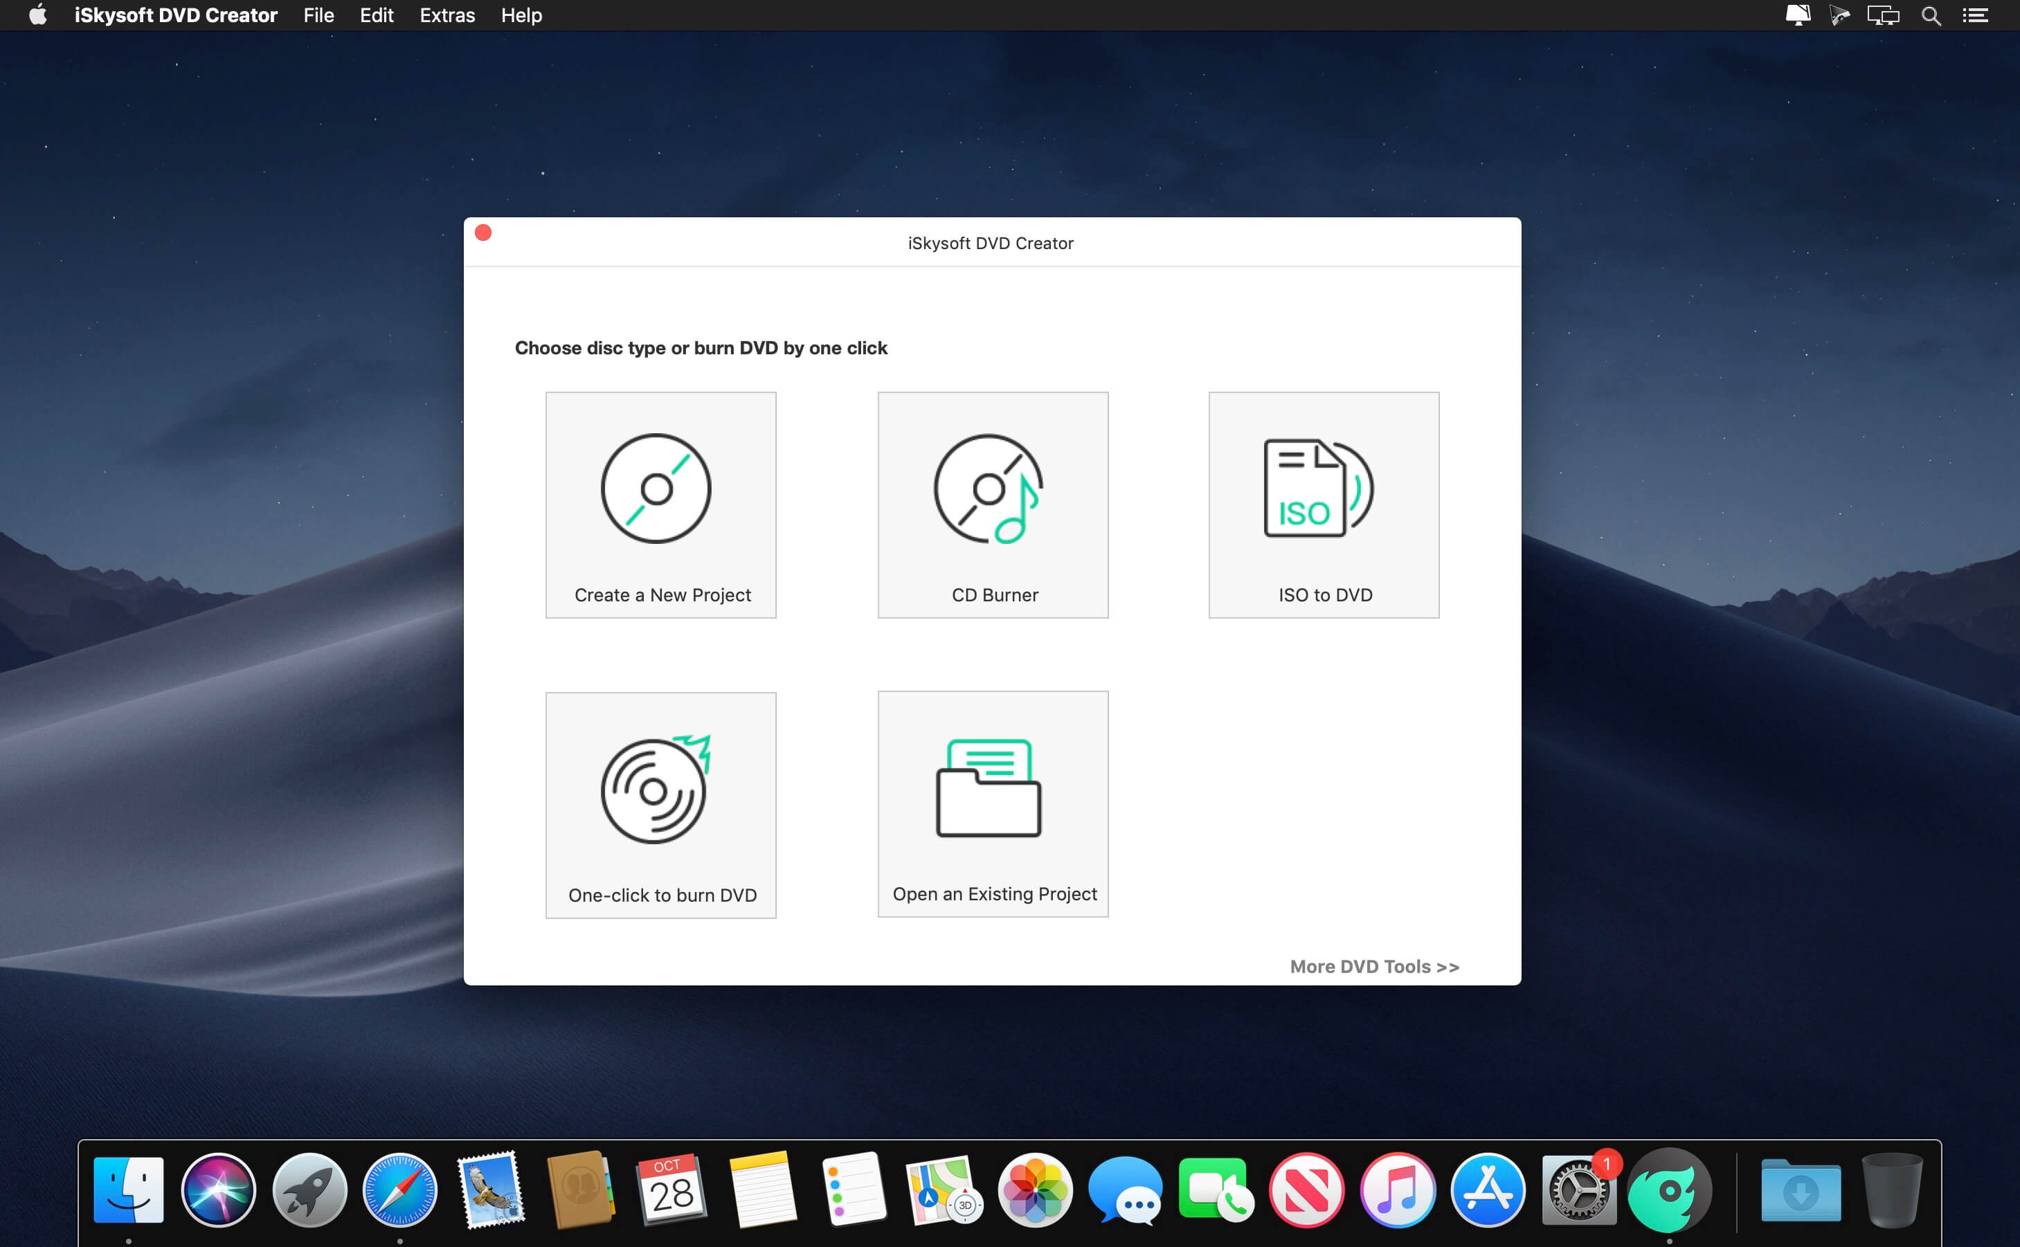Open Mail stamp icon in Dock
2020x1247 pixels.
(x=491, y=1190)
